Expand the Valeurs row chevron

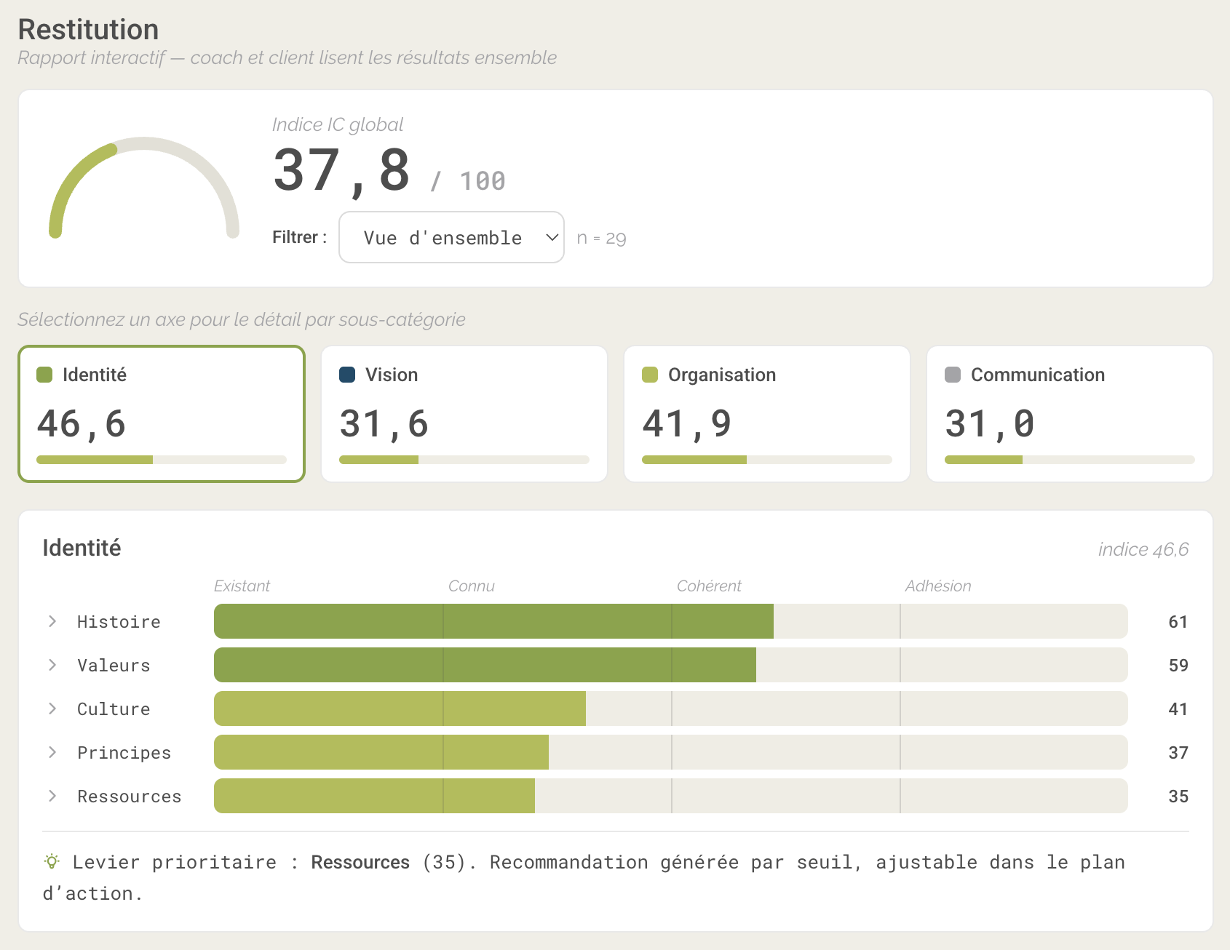52,665
